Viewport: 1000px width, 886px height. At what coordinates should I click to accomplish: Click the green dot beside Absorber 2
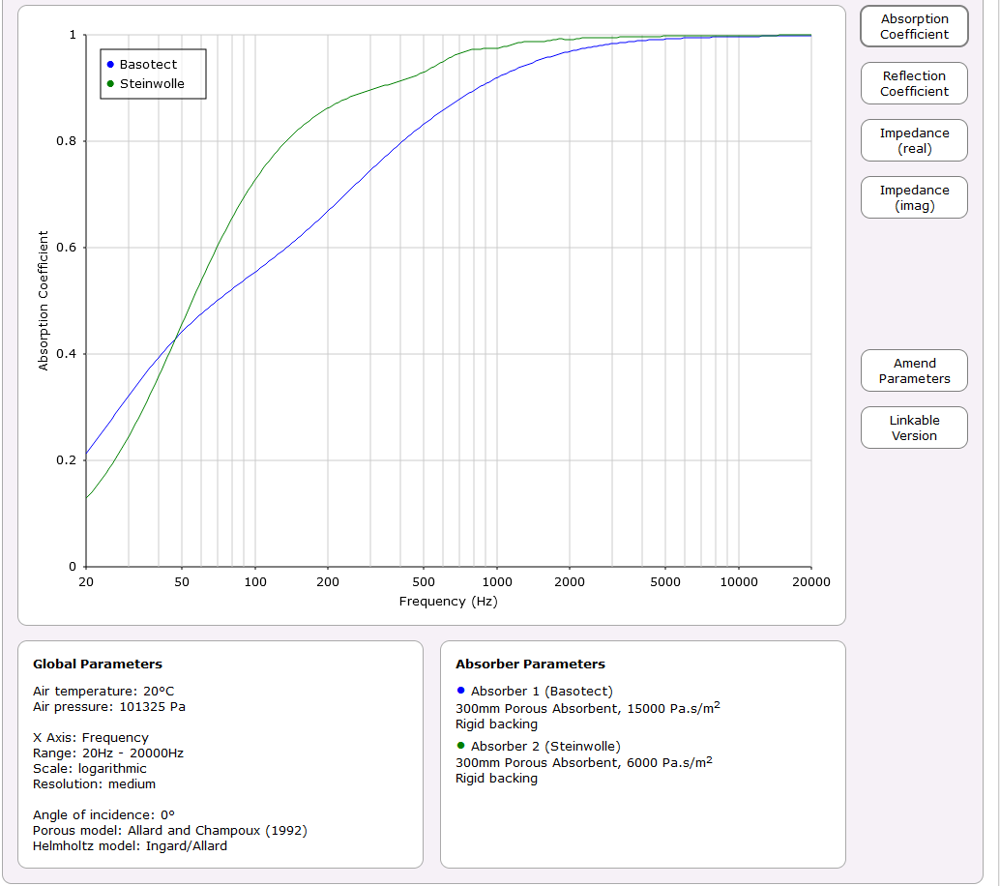pos(460,746)
